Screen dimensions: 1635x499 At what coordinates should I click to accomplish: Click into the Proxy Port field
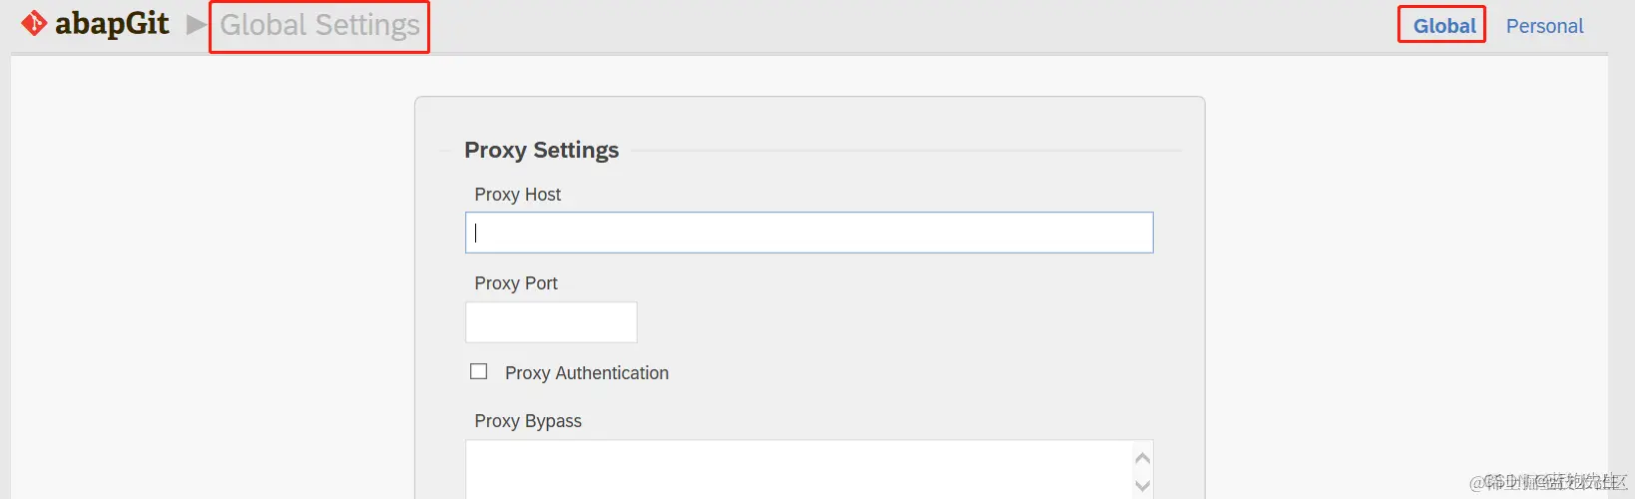click(x=551, y=322)
